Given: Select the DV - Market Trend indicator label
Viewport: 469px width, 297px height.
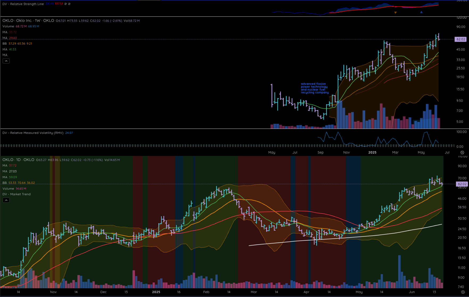Looking at the screenshot, I should pos(17,194).
